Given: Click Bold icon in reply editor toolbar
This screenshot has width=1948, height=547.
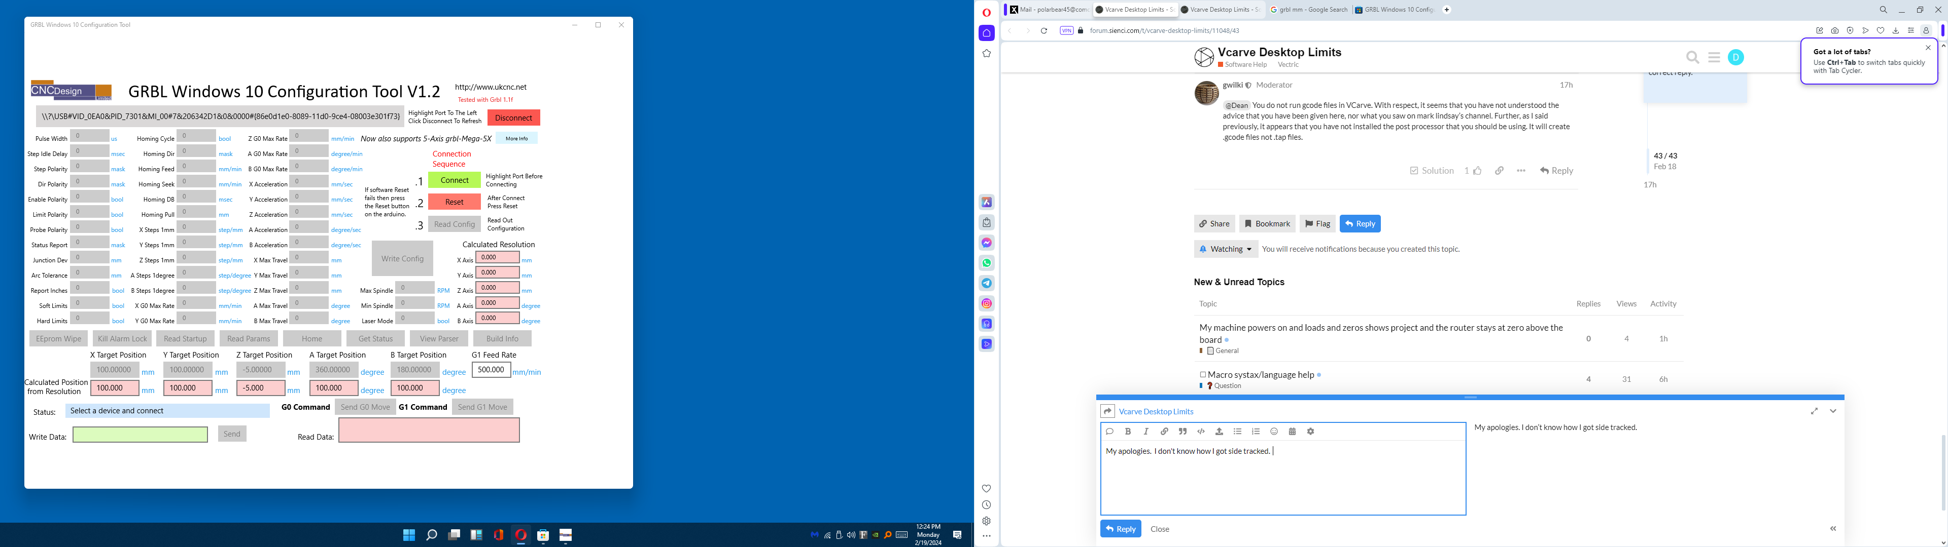Looking at the screenshot, I should point(1128,432).
